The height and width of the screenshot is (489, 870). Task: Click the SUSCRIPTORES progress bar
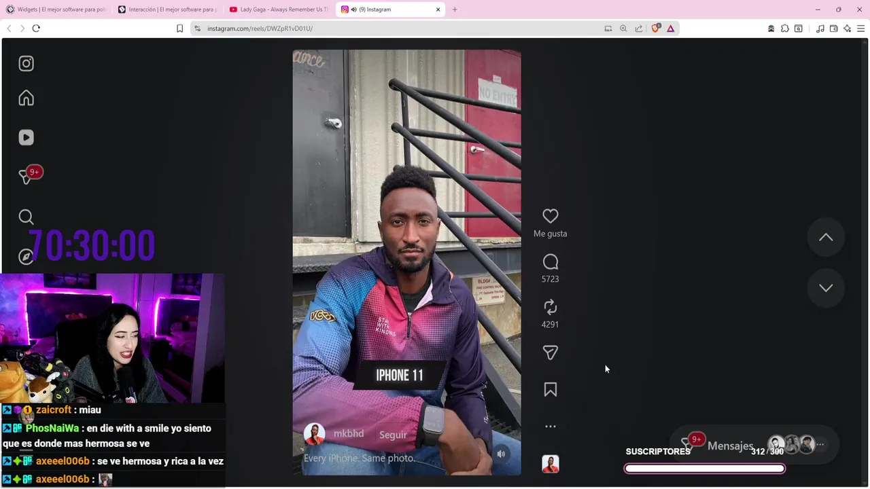(705, 468)
